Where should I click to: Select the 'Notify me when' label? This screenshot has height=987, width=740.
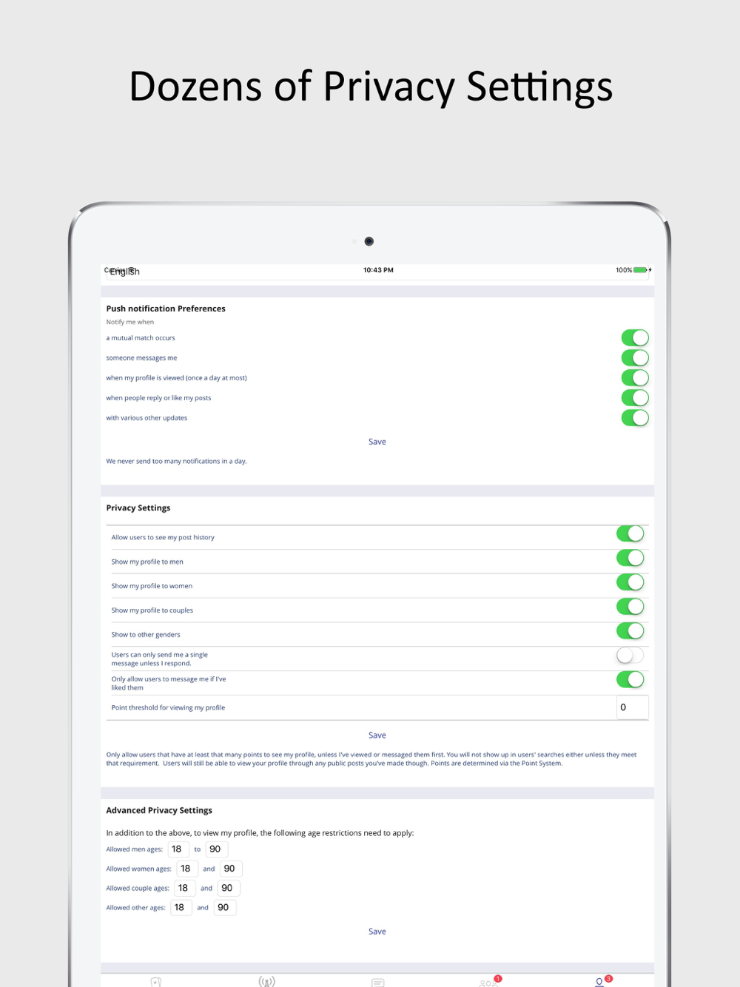pos(130,322)
